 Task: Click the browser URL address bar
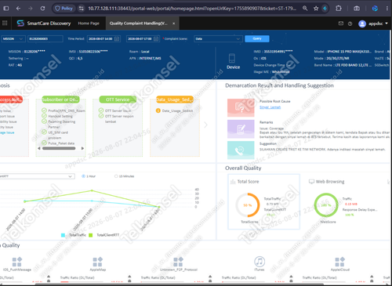(x=192, y=9)
